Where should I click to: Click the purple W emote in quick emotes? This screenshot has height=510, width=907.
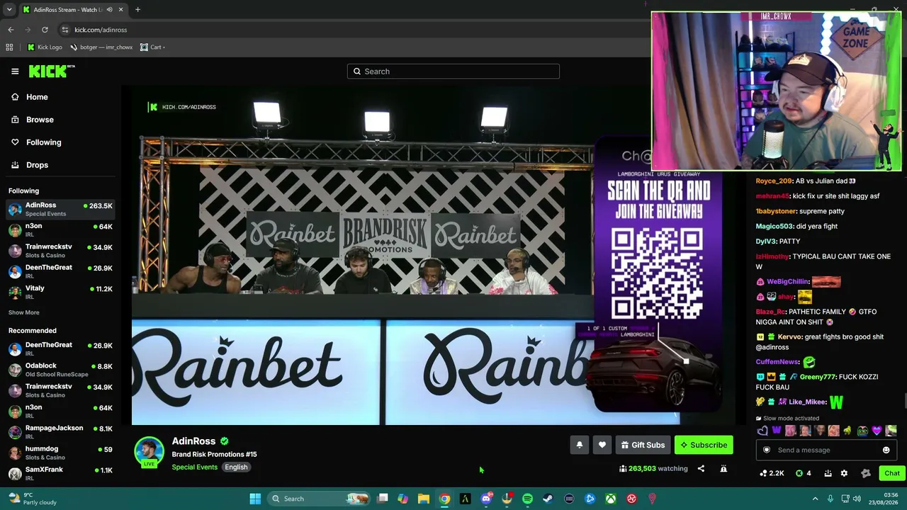(777, 431)
